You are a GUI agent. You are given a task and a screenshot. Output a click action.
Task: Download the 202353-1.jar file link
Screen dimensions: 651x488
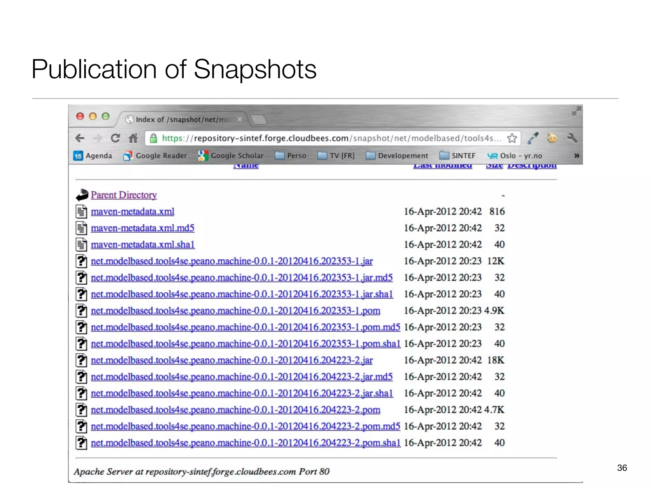(232, 261)
